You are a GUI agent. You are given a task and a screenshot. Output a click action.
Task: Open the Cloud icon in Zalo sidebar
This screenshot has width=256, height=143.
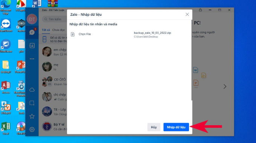click(x=32, y=89)
